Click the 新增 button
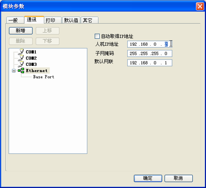The height and width of the screenshot is (188, 206). (x=21, y=31)
